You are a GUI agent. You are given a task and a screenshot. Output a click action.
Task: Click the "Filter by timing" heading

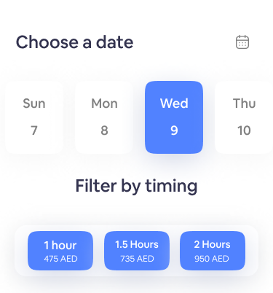pyautogui.click(x=136, y=187)
